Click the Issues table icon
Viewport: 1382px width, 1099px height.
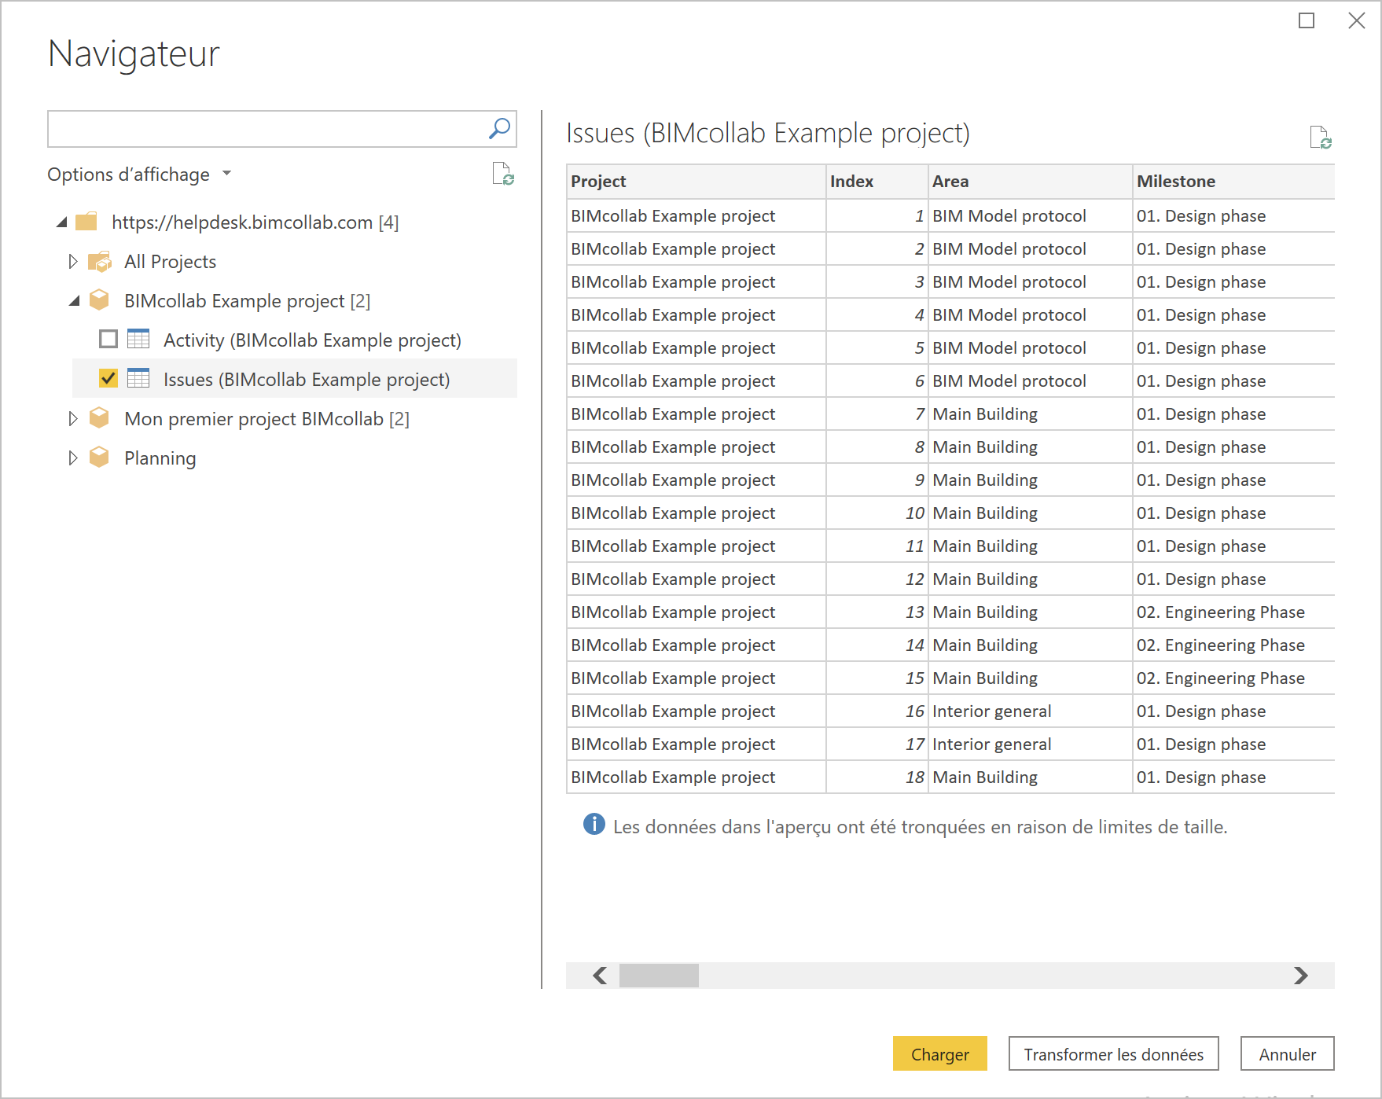tap(138, 378)
